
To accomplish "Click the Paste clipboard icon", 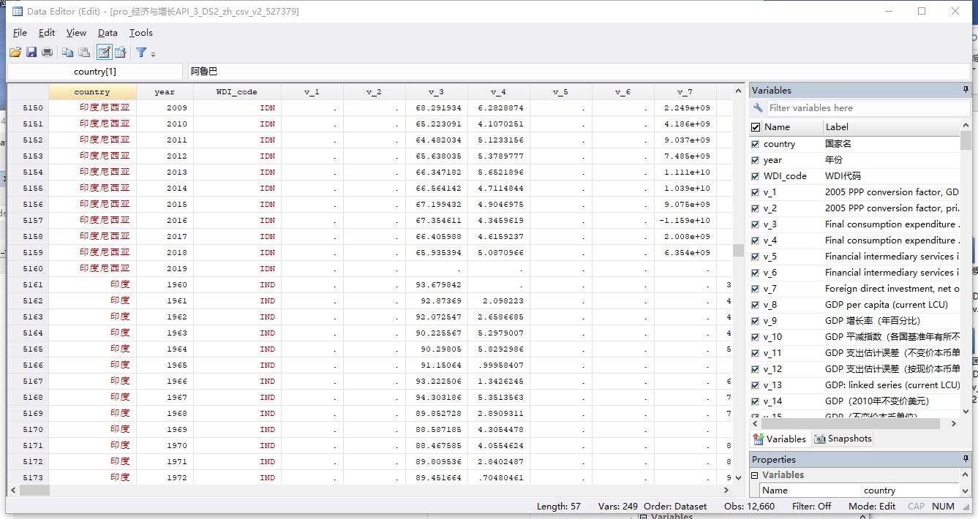I will [84, 53].
